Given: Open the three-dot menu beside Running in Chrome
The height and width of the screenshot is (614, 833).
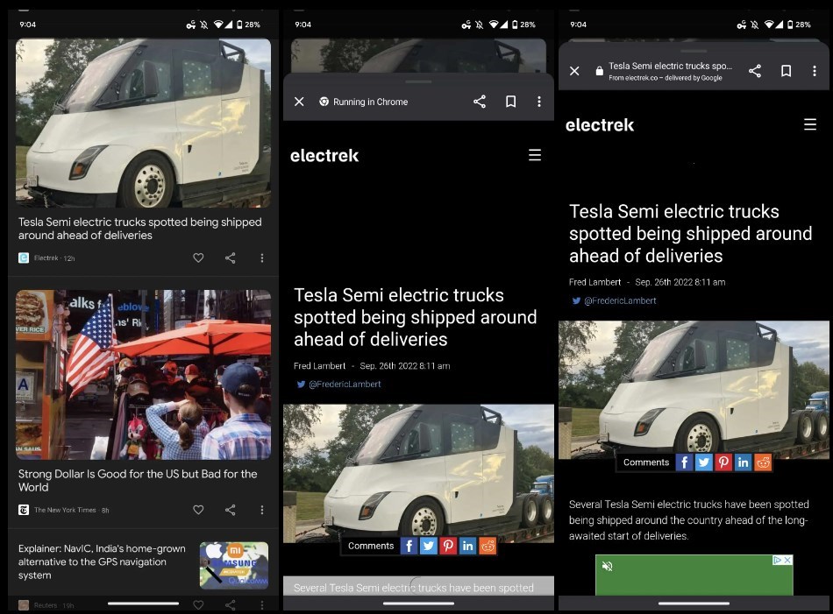Looking at the screenshot, I should [x=539, y=102].
